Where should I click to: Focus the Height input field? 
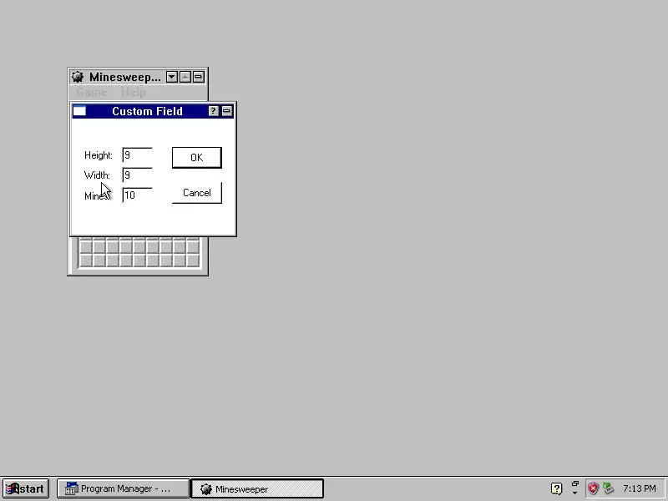tap(137, 155)
